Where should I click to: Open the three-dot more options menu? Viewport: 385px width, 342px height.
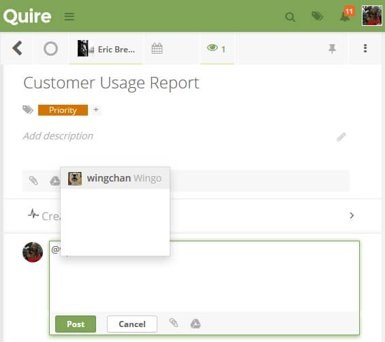click(365, 48)
